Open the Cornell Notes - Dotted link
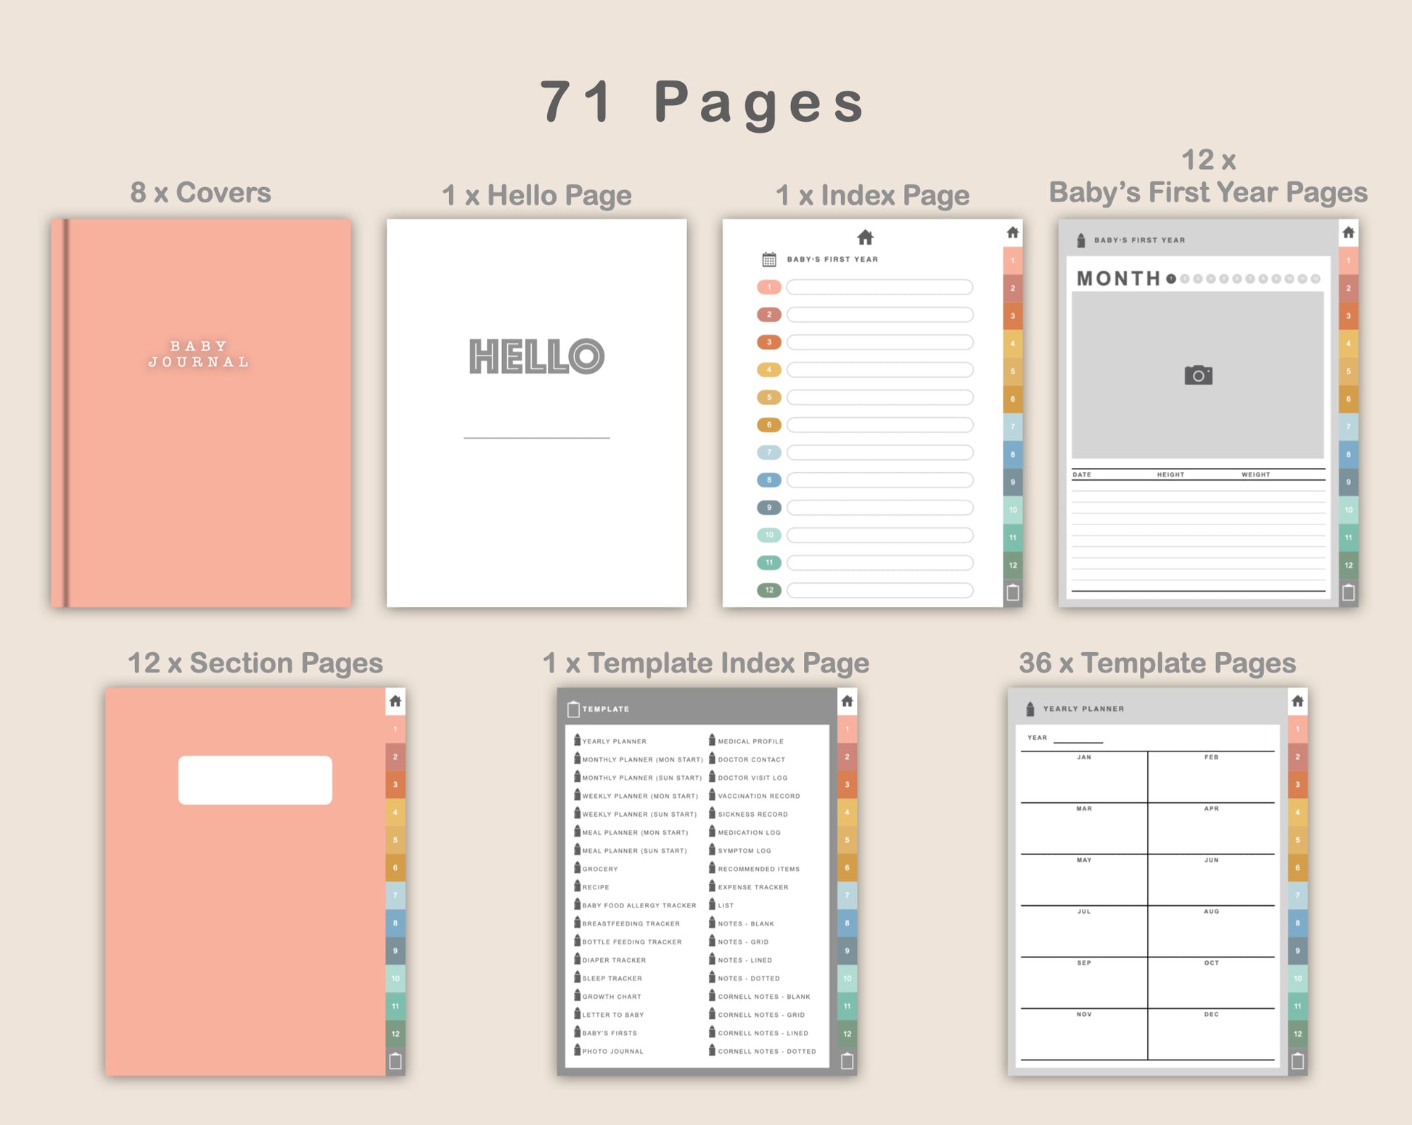This screenshot has width=1412, height=1125. tap(766, 1051)
